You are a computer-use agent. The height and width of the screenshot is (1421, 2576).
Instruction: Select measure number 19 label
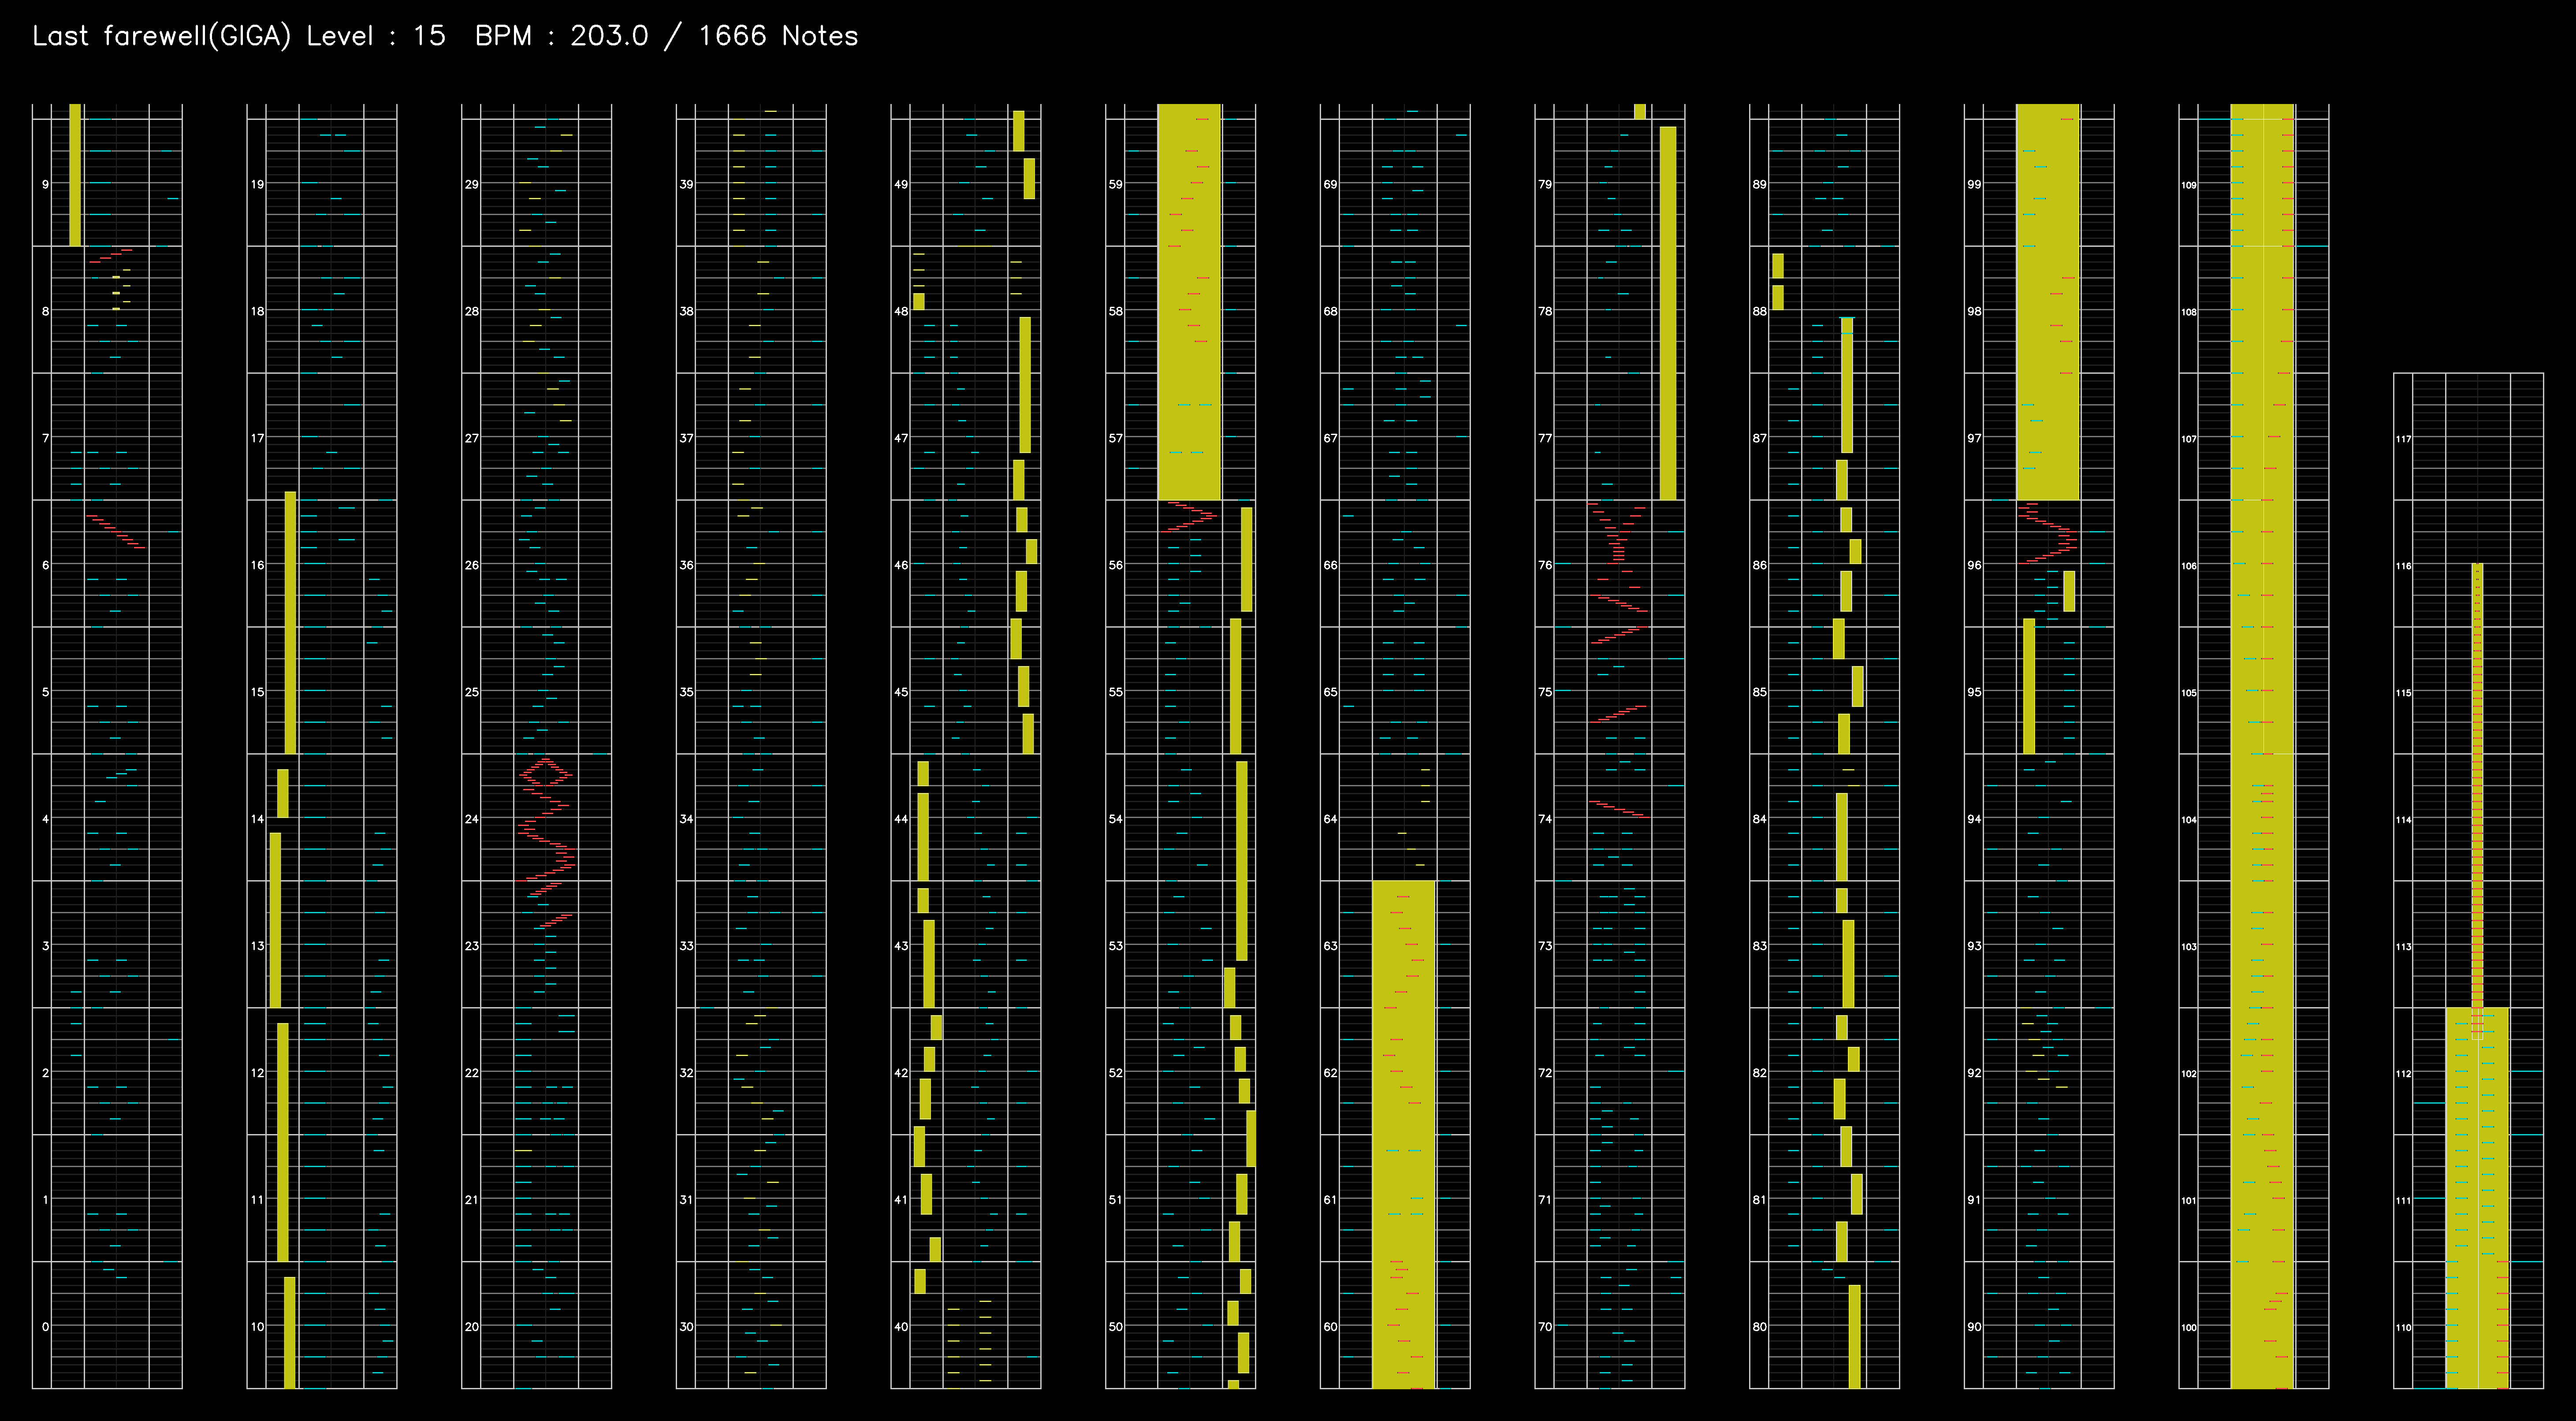point(258,184)
